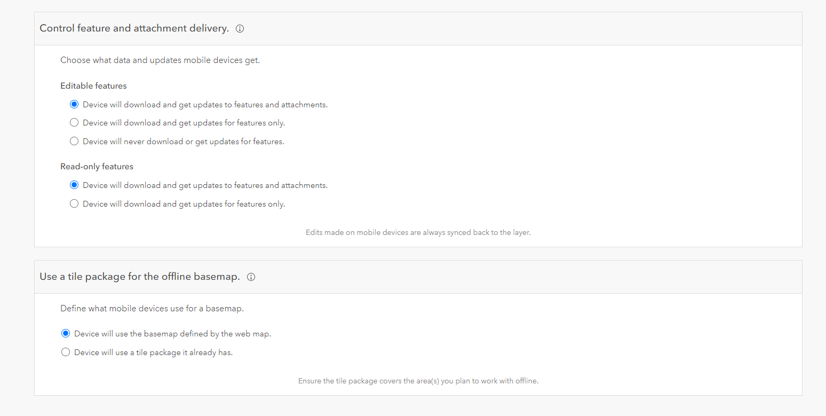Click the Read-only features heading
Image resolution: width=826 pixels, height=416 pixels.
pyautogui.click(x=97, y=166)
